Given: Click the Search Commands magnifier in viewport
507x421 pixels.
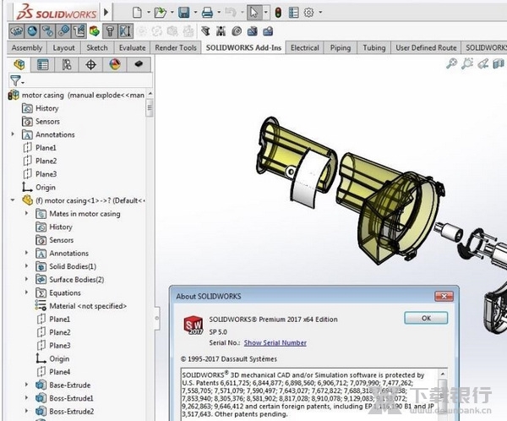Looking at the screenshot, I should 451,63.
